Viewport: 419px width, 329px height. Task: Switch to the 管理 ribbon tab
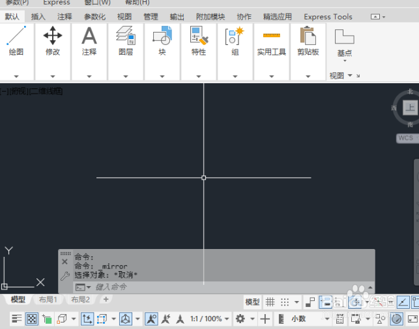(x=151, y=17)
